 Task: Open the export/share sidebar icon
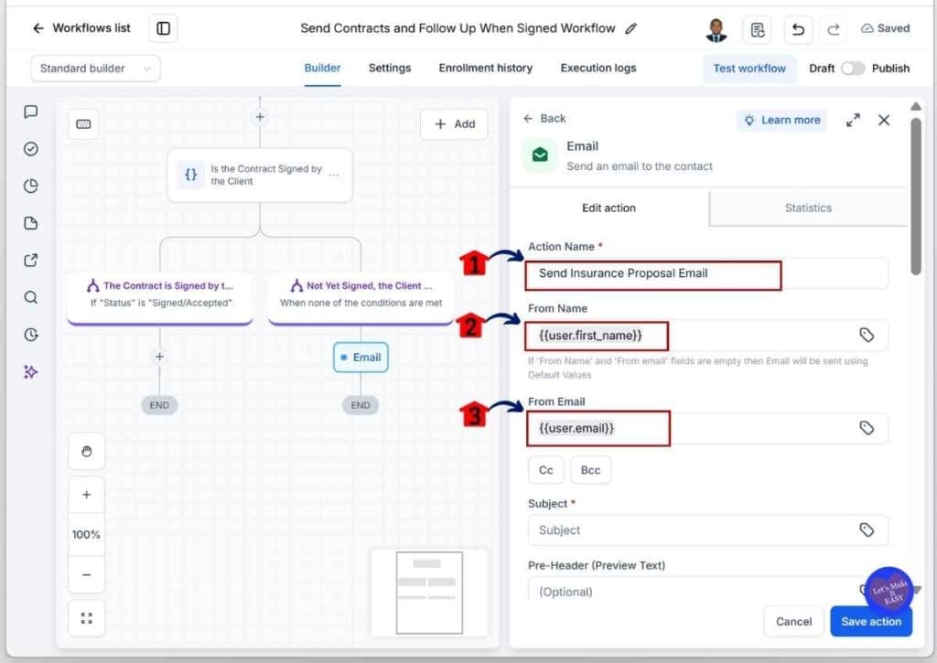point(30,260)
